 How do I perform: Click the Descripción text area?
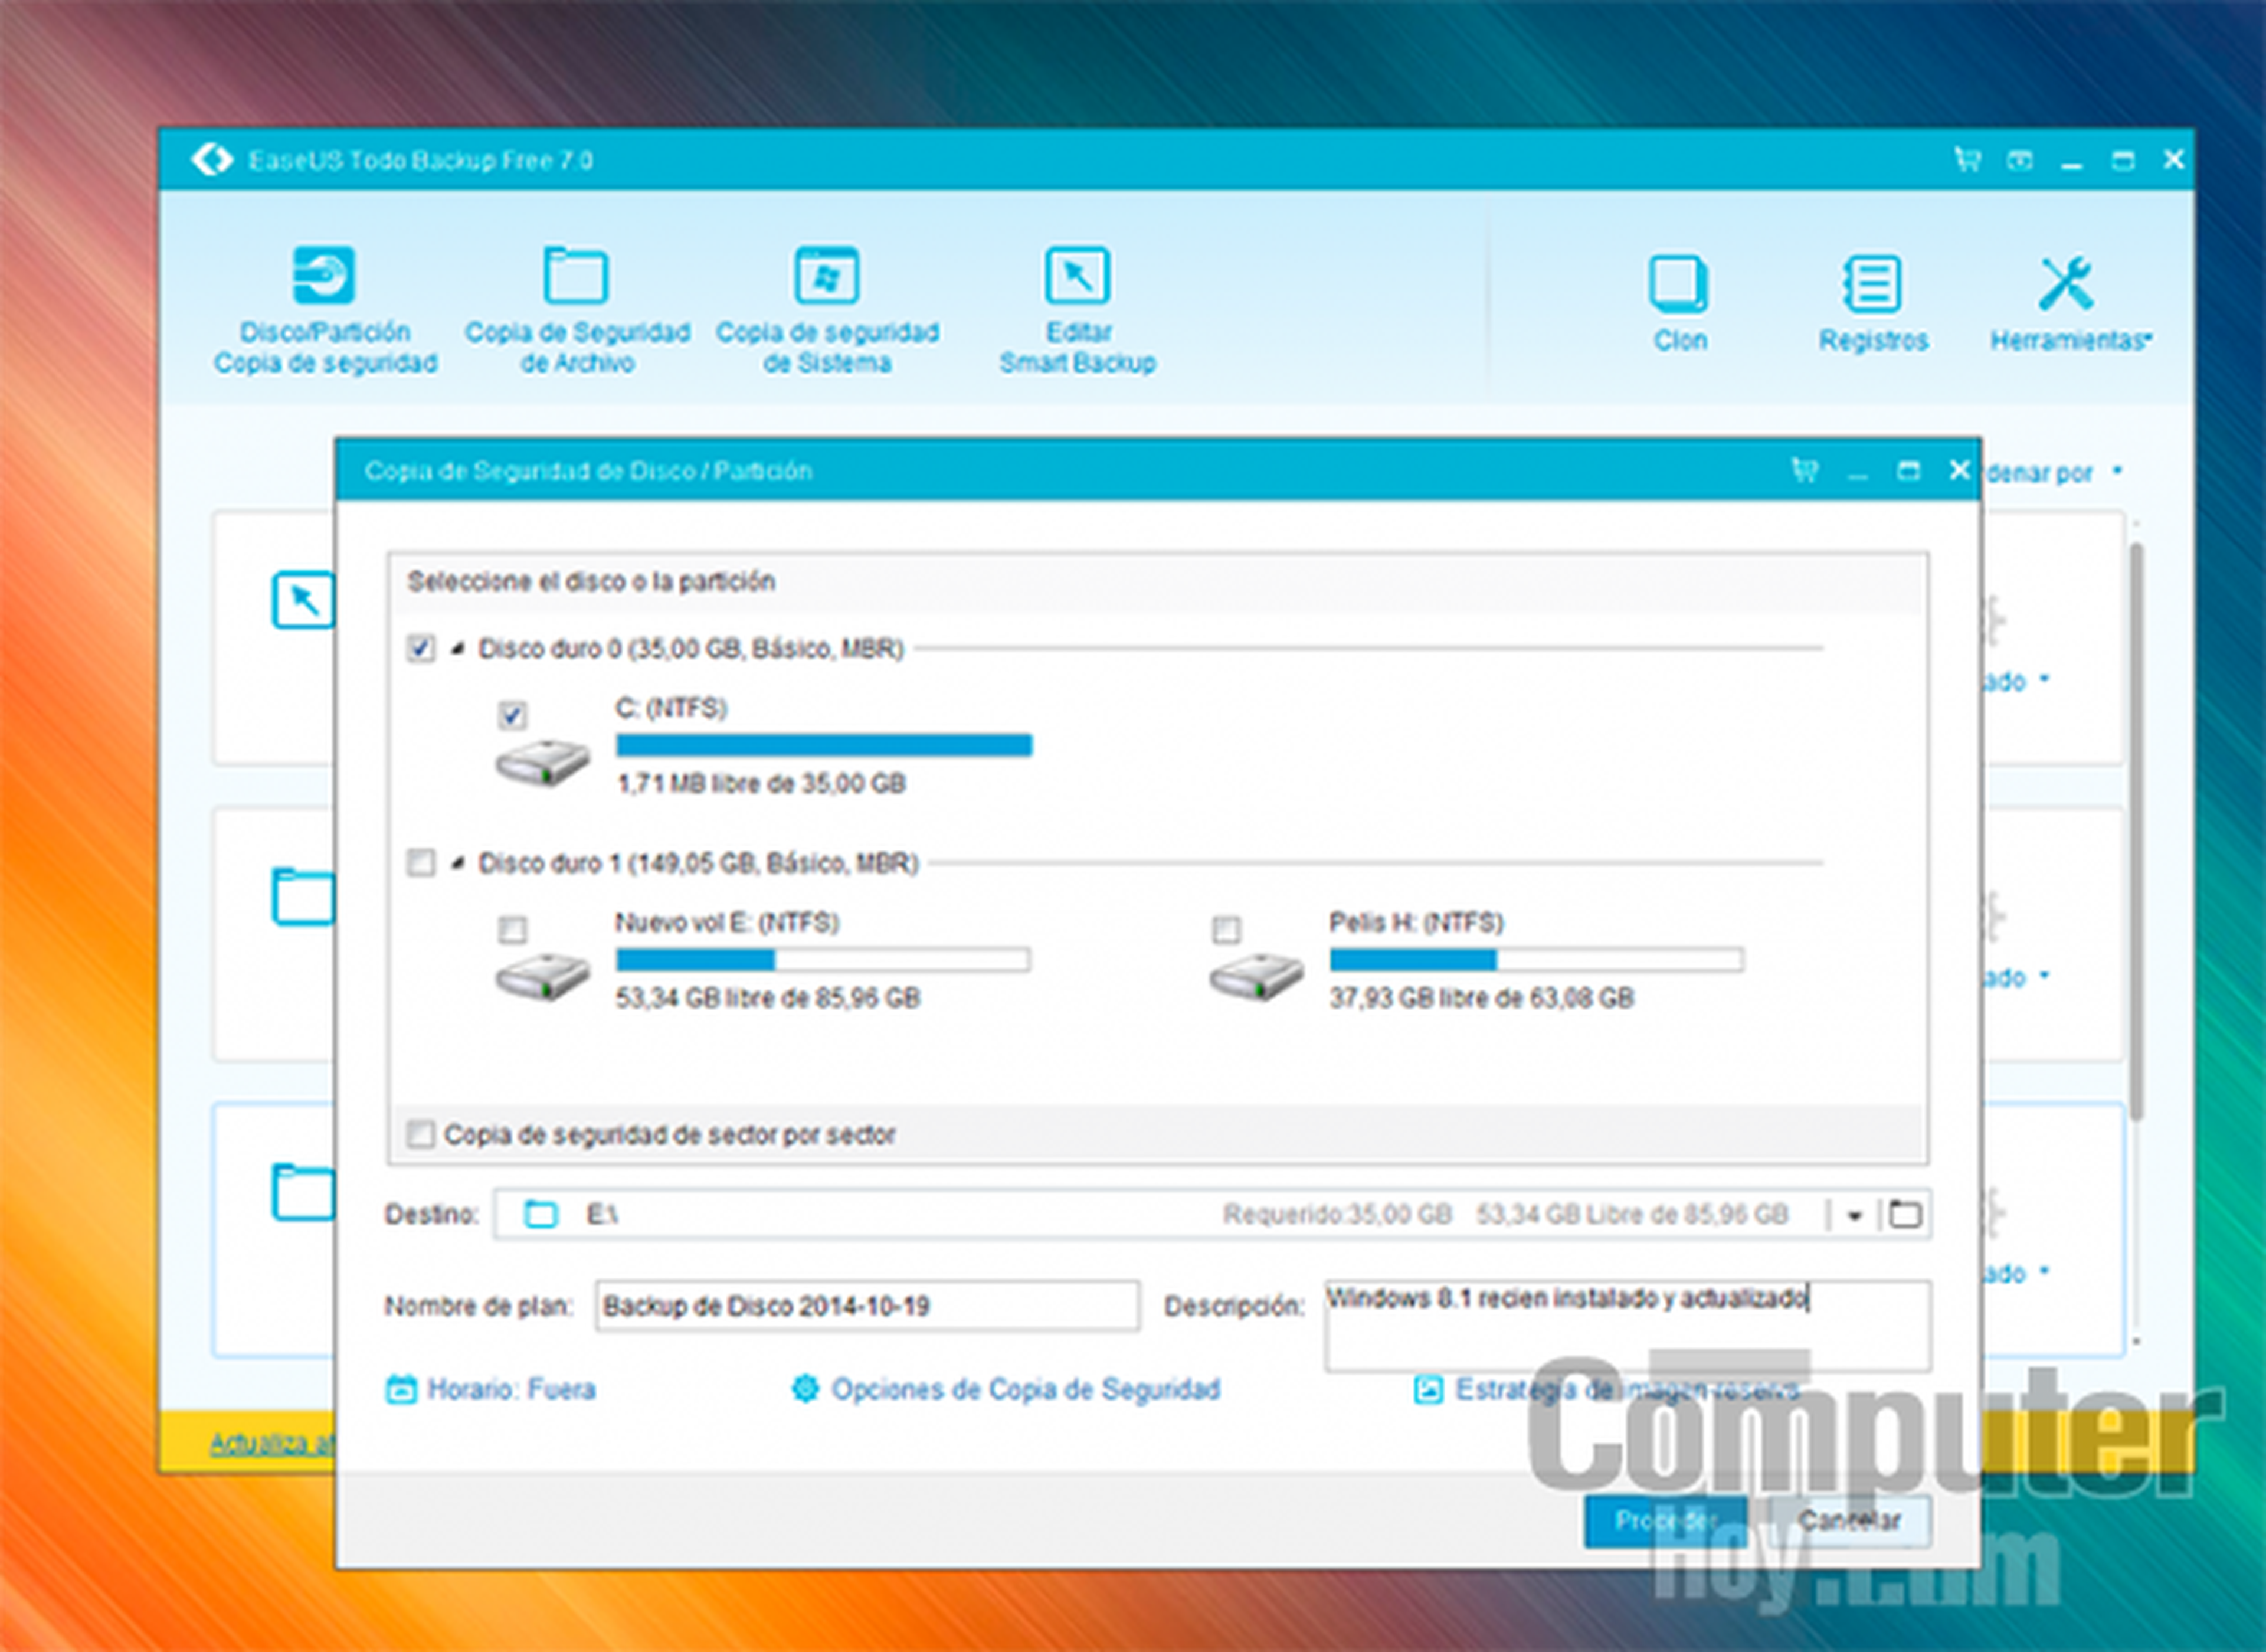pos(1628,1326)
